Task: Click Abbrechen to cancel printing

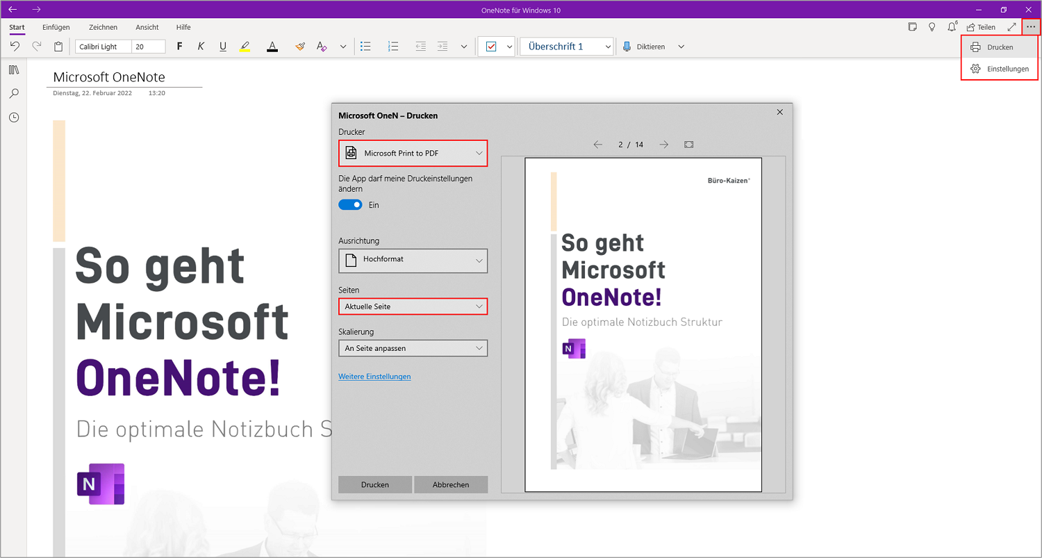Action: point(451,484)
